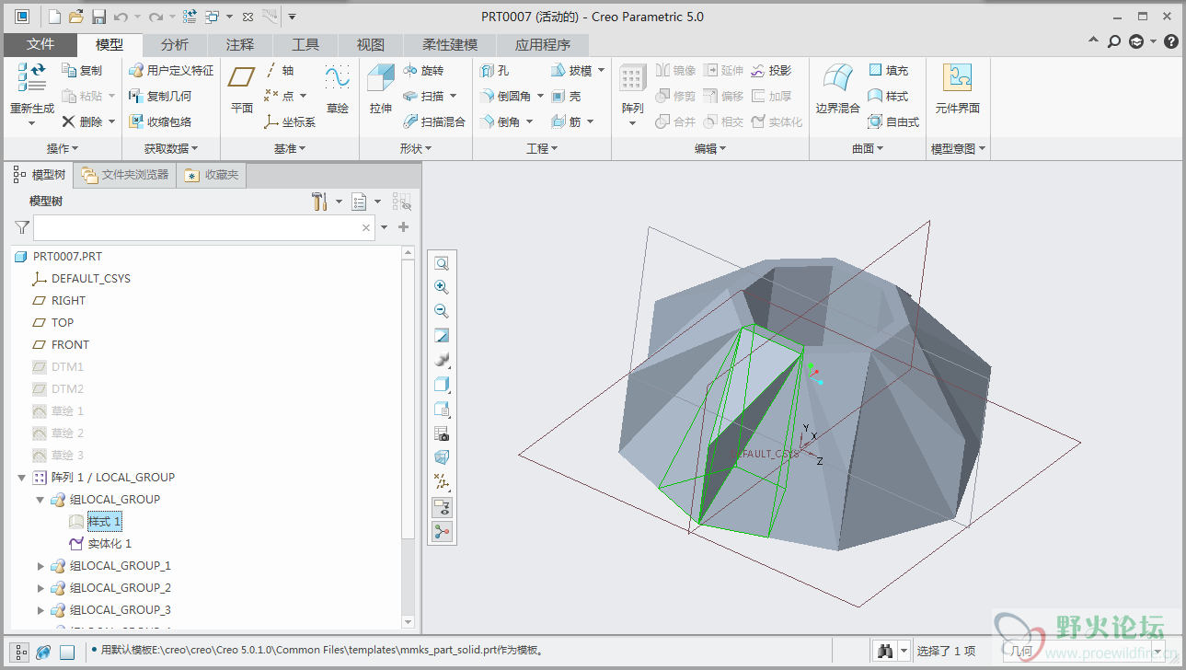This screenshot has height=670, width=1186.
Task: Click 复制几何 (Copy Geometry)
Action: pyautogui.click(x=160, y=96)
